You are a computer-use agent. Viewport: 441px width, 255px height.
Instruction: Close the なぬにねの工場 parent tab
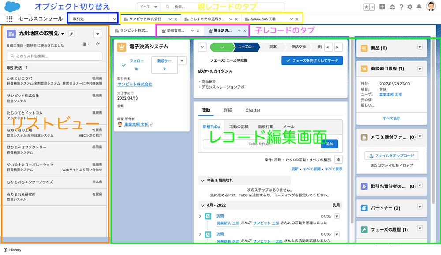pos(297,19)
